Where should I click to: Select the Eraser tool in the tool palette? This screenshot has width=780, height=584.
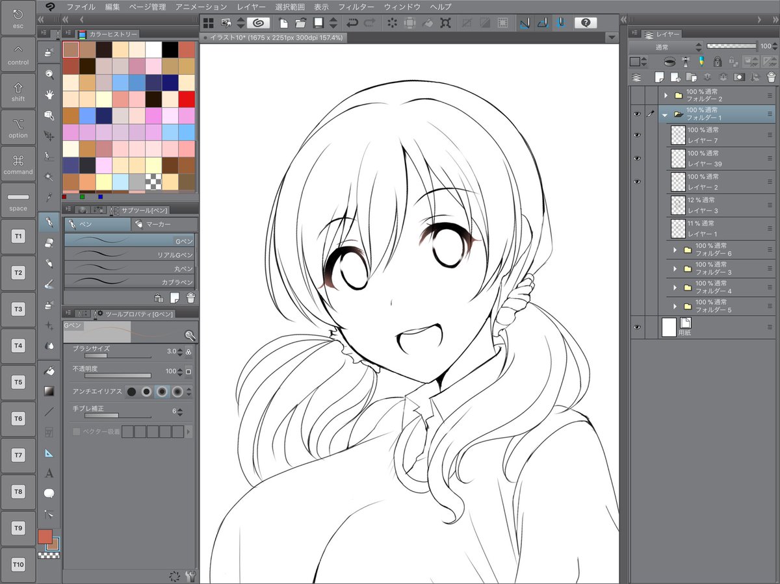click(49, 244)
